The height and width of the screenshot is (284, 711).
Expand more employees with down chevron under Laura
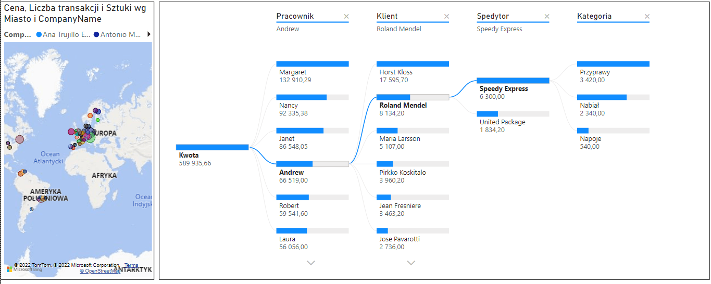click(x=311, y=263)
